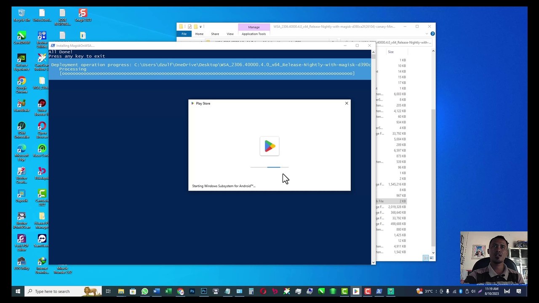This screenshot has width=539, height=303.
Task: Open the Recycle Bin desktop icon
Action: 21,16
